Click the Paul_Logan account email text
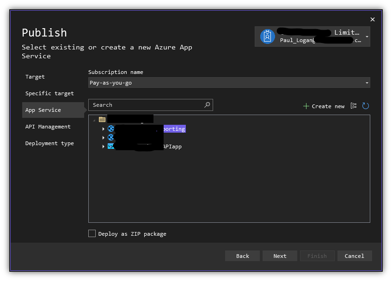The image size is (392, 281). tap(320, 40)
